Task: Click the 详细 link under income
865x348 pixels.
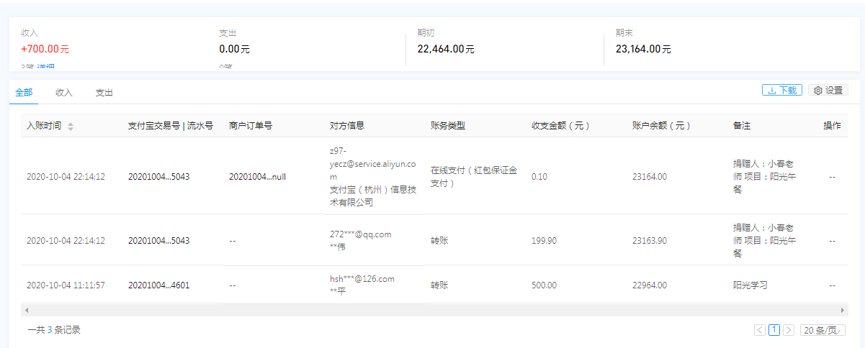Action: (47, 67)
